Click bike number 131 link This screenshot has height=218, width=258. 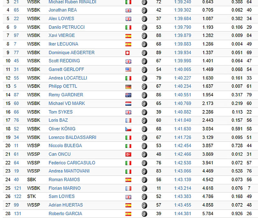[17, 213]
